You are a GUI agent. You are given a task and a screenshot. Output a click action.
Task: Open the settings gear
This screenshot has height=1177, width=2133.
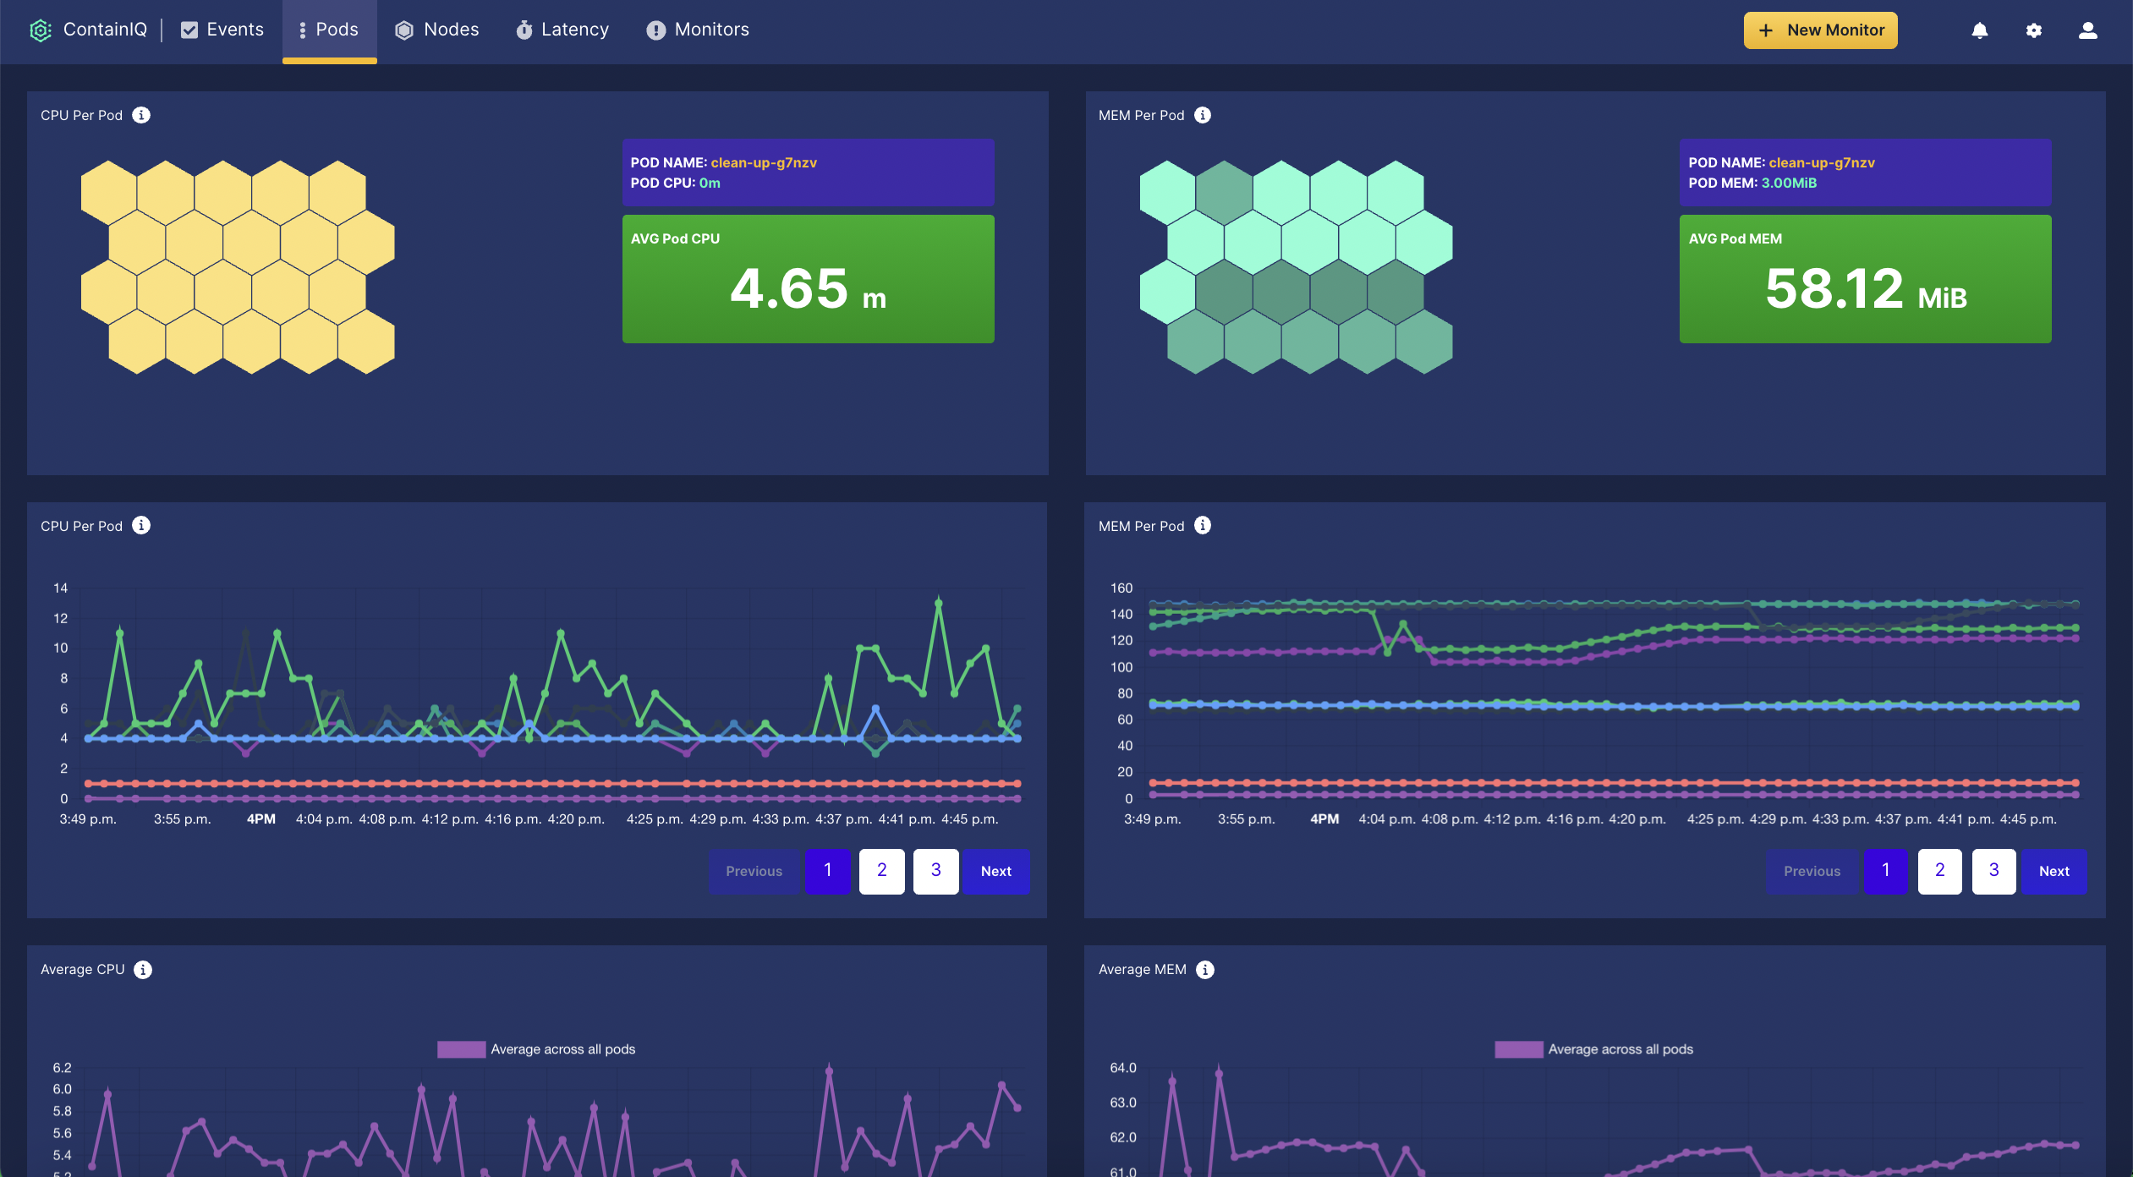coord(2033,30)
